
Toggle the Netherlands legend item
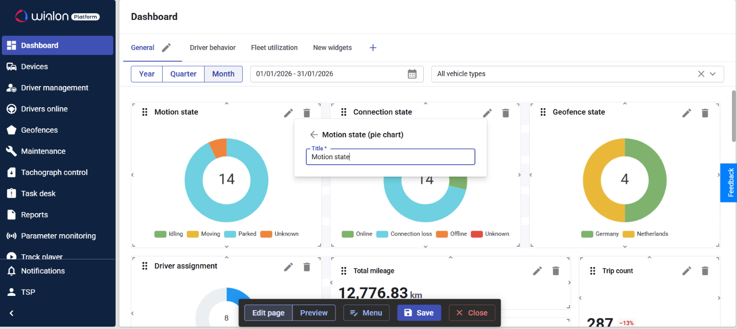(x=645, y=234)
